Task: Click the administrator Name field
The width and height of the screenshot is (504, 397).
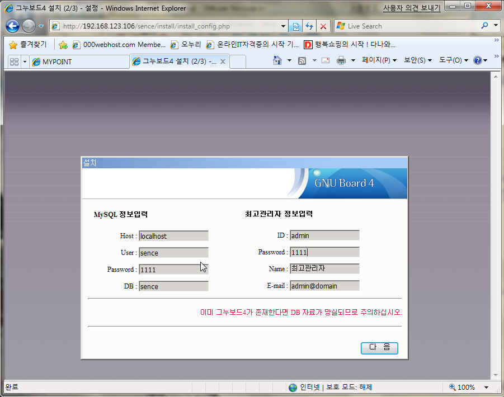Action: click(x=324, y=268)
